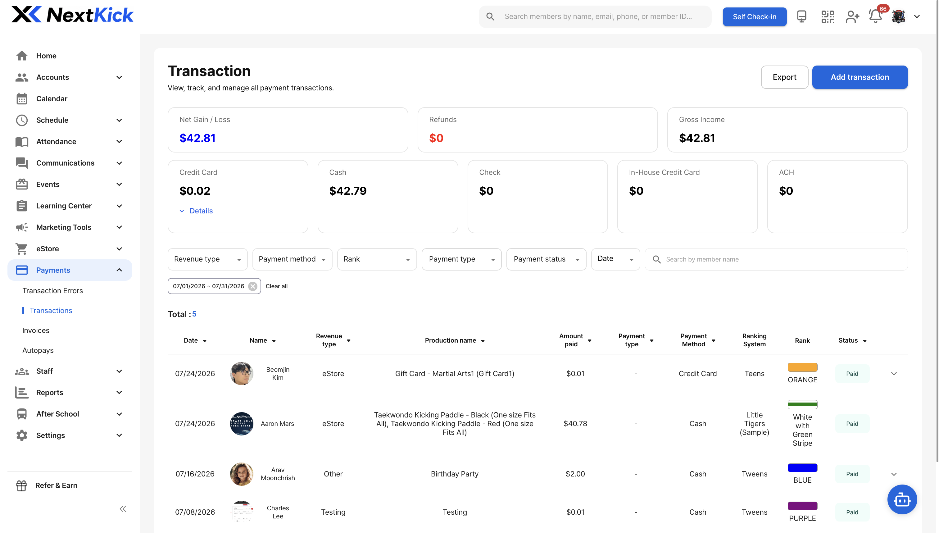Select Transactions submenu item
The width and height of the screenshot is (939, 533).
(x=51, y=310)
